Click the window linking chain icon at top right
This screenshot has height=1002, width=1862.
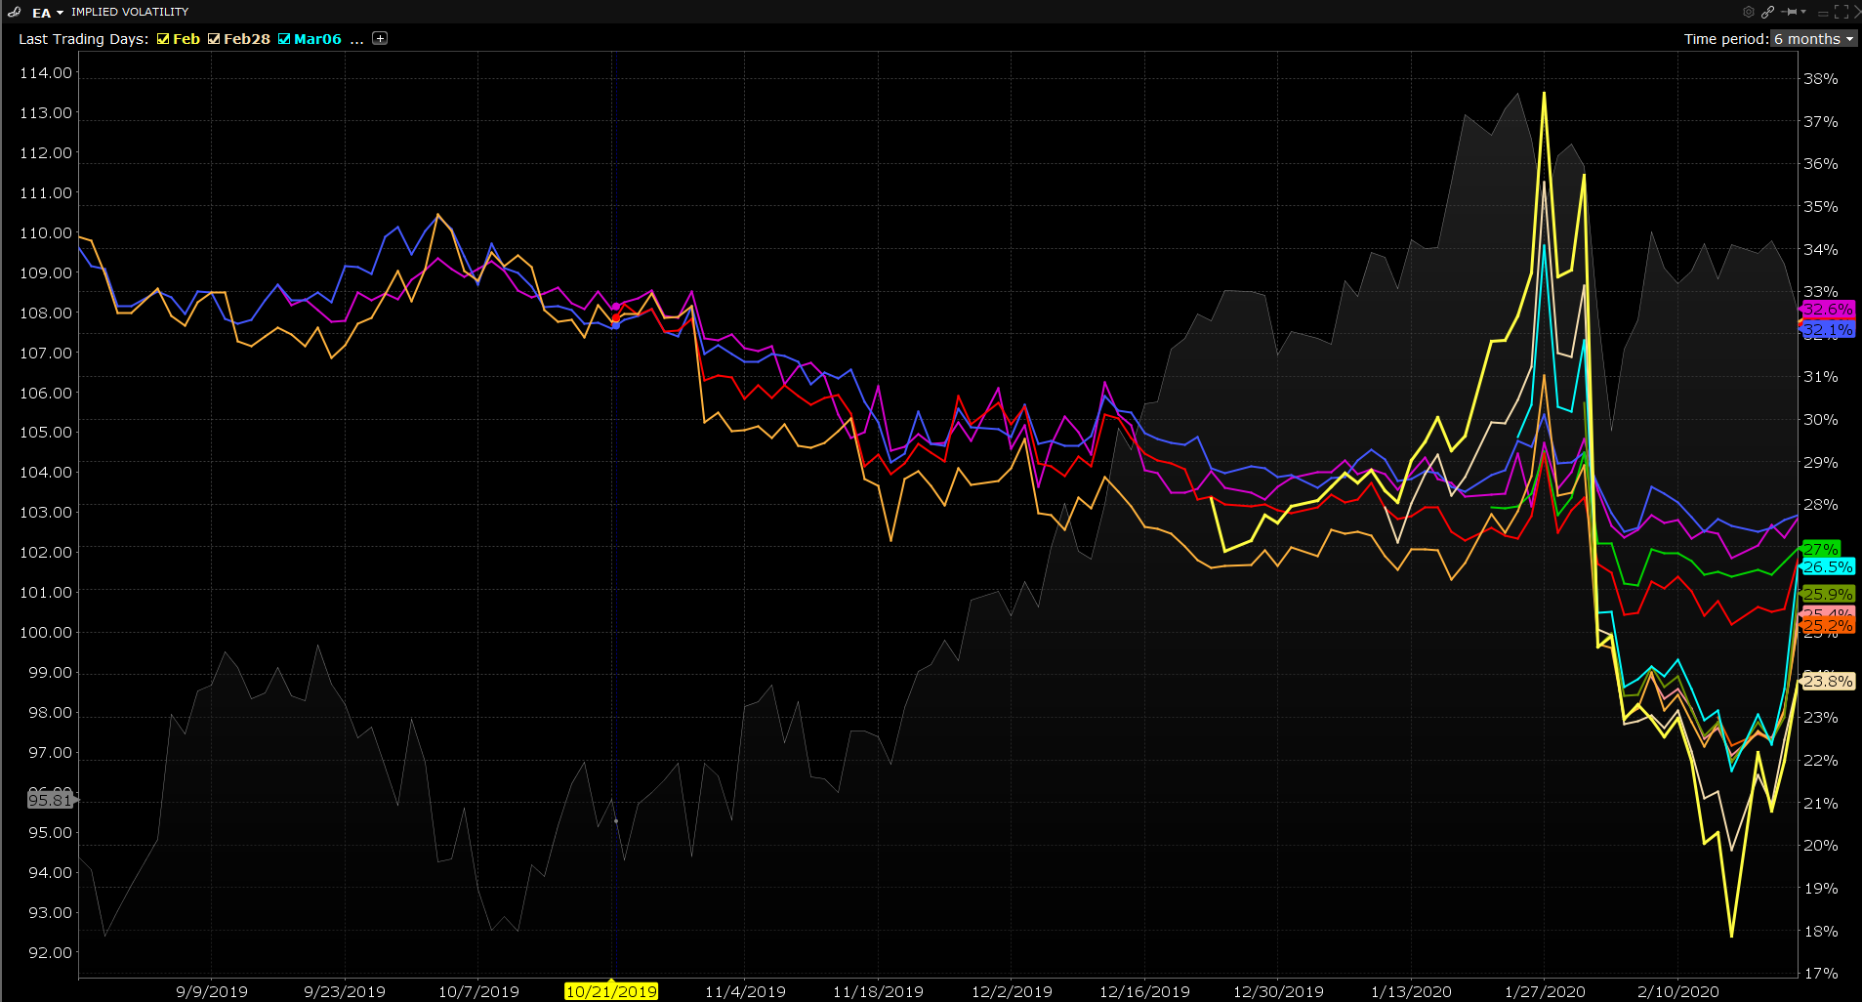tap(1767, 12)
